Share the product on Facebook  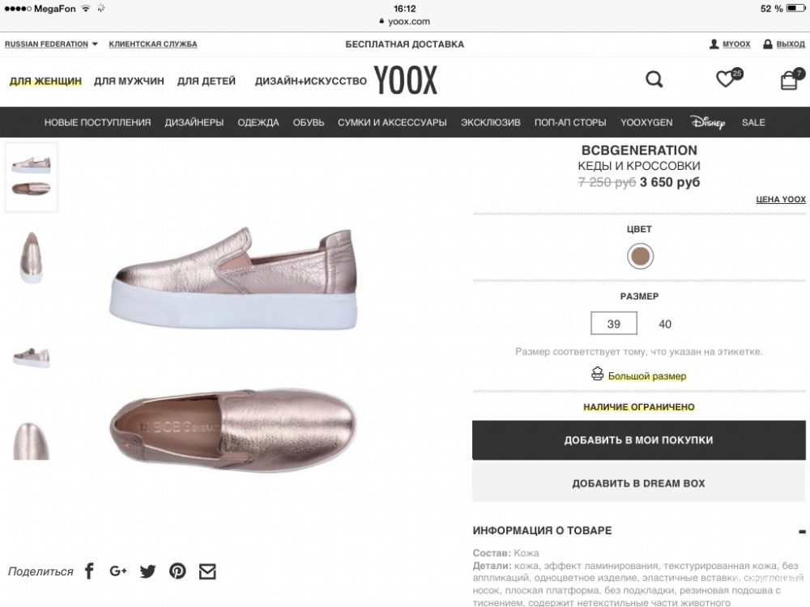click(x=89, y=571)
